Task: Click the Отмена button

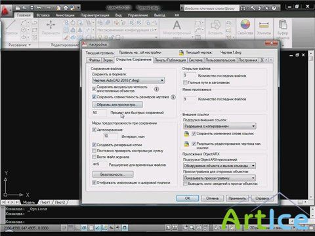Action: tap(213, 198)
